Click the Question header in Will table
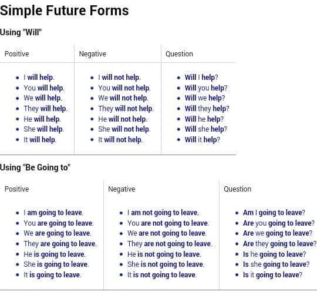The height and width of the screenshot is (295, 317). pos(179,54)
